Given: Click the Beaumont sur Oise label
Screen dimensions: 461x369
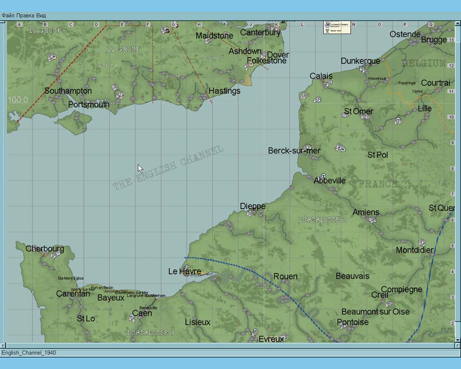Looking at the screenshot, I should [x=375, y=312].
